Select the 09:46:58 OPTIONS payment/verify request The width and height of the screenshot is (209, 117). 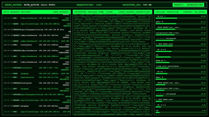click(x=36, y=31)
